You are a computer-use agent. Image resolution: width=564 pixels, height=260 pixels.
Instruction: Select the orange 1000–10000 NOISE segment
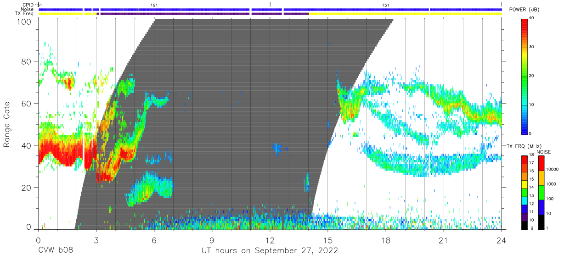click(541, 177)
